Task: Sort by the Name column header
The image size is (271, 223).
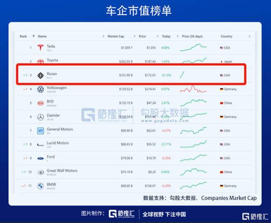Action: [x=42, y=36]
